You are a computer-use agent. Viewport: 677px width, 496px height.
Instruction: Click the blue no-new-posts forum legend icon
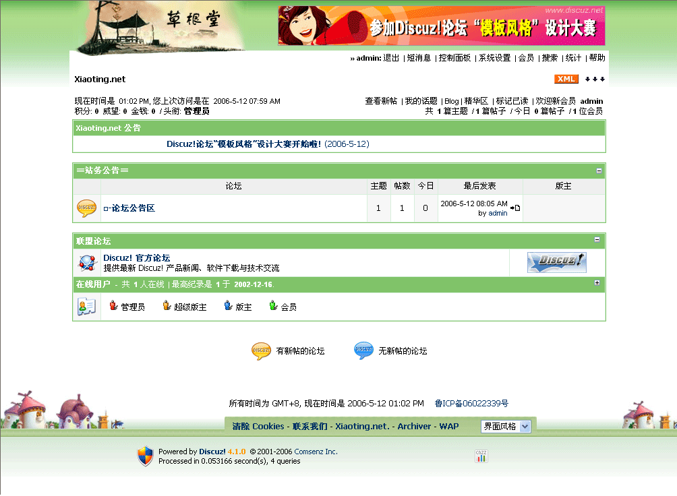point(363,350)
